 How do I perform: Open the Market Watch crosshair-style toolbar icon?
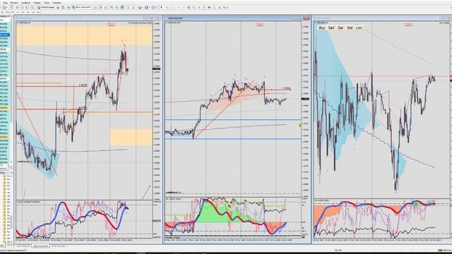coord(17,7)
